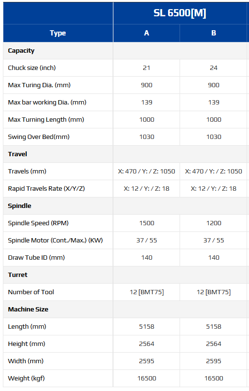Click the Turret section heading
Image resolution: width=249 pixels, height=391 pixels.
(x=18, y=275)
